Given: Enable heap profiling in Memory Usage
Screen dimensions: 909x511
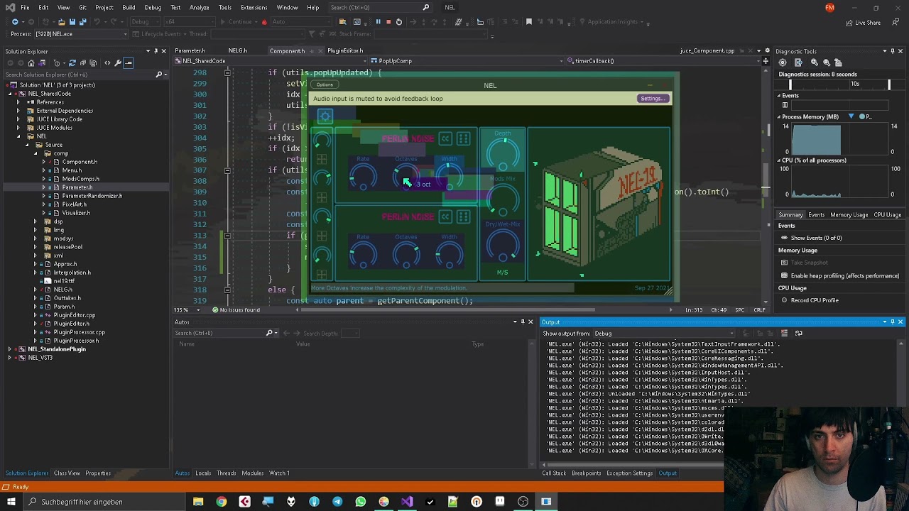Looking at the screenshot, I should click(x=844, y=275).
